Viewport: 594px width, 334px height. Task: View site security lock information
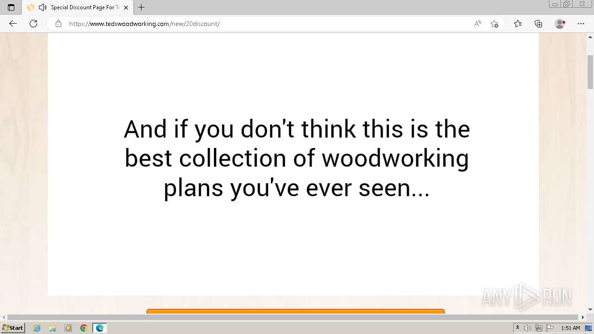[x=58, y=24]
